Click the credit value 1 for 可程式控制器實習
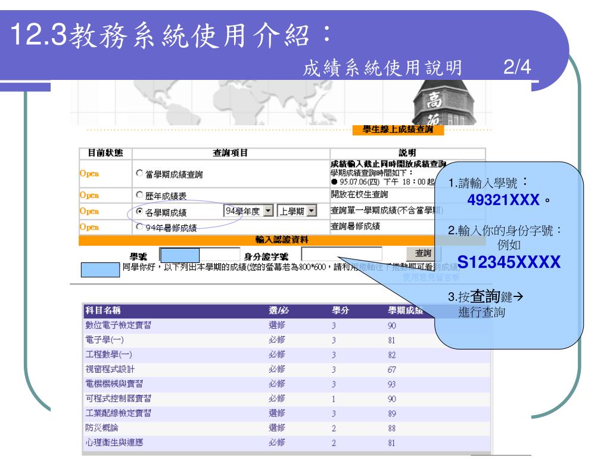 [x=334, y=399]
